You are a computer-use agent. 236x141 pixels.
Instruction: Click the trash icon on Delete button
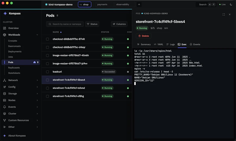[139, 36]
